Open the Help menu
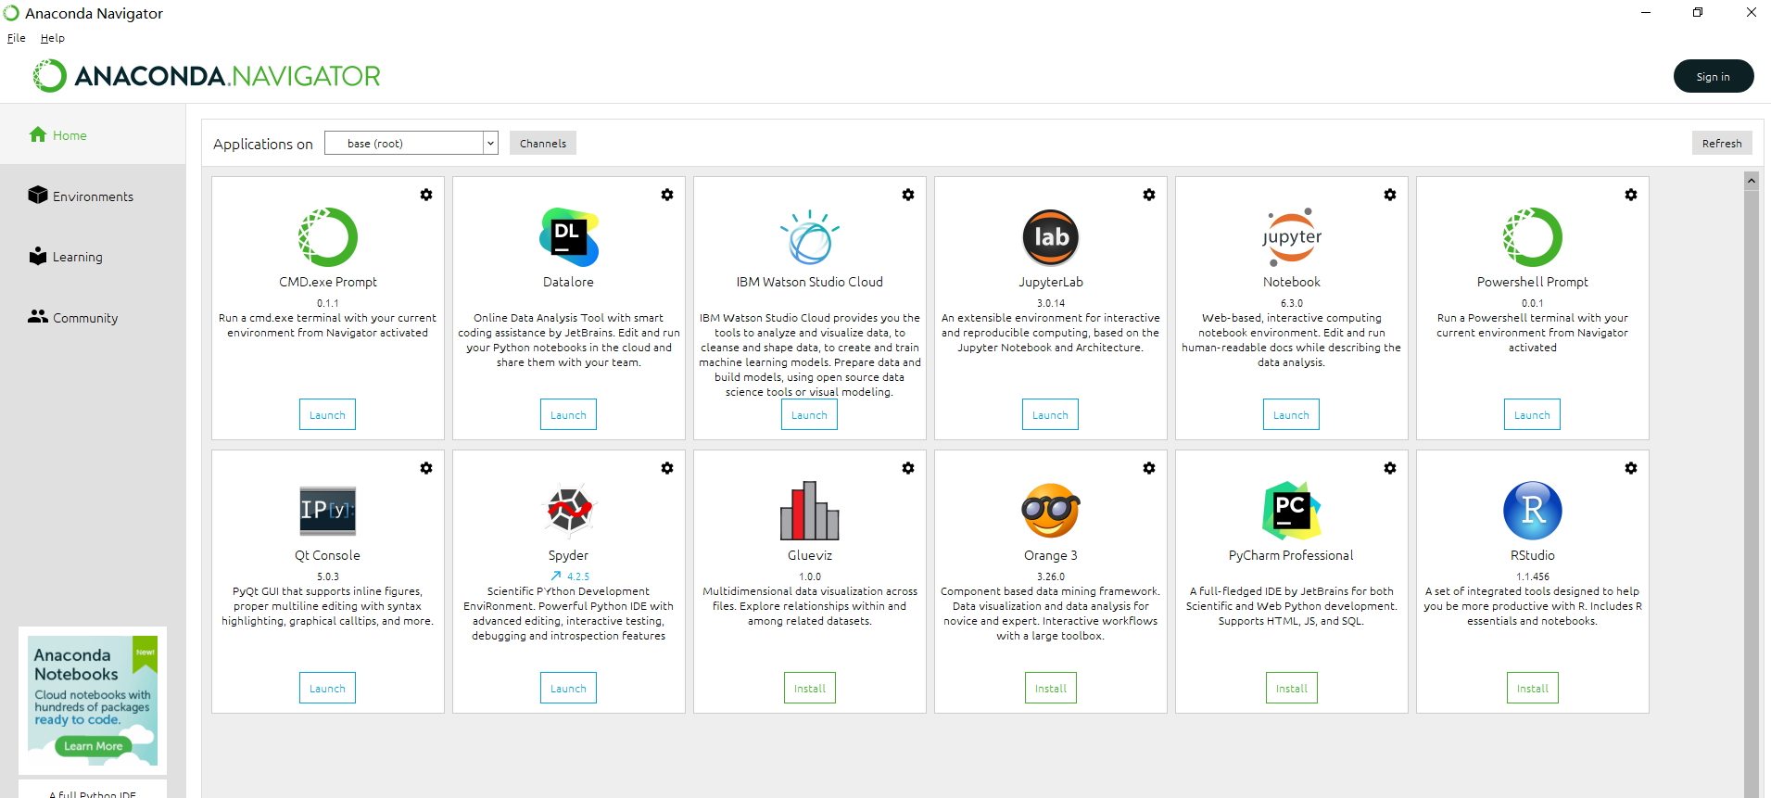Screen dimensions: 1771x798 (x=53, y=38)
